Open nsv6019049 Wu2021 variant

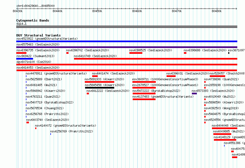tap(220, 97)
